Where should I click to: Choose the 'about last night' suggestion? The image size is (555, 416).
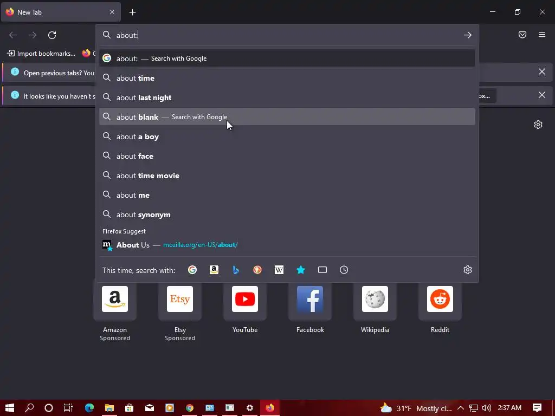coord(287,97)
